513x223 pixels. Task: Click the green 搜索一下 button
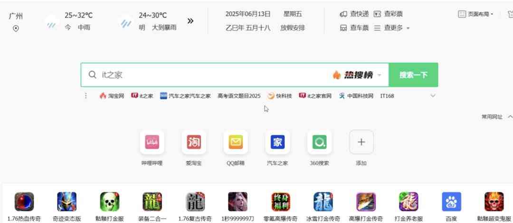(413, 75)
